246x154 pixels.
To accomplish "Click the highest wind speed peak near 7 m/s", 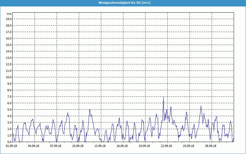I will click(x=163, y=97).
